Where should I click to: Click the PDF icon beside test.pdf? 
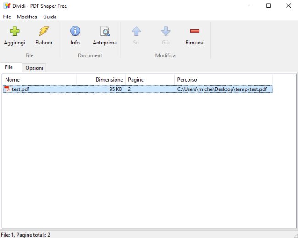[7, 89]
